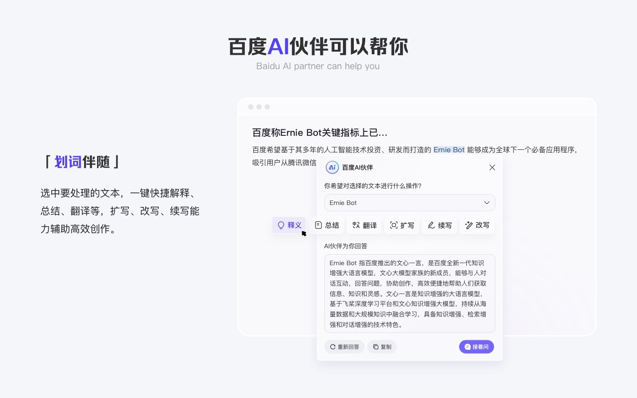Click the 划词伴随 feature heading
The height and width of the screenshot is (398, 637).
[x=82, y=162]
